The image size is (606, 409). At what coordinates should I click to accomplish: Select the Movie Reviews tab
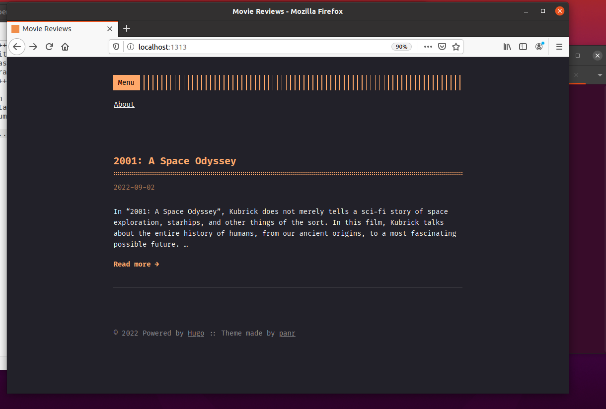(63, 29)
